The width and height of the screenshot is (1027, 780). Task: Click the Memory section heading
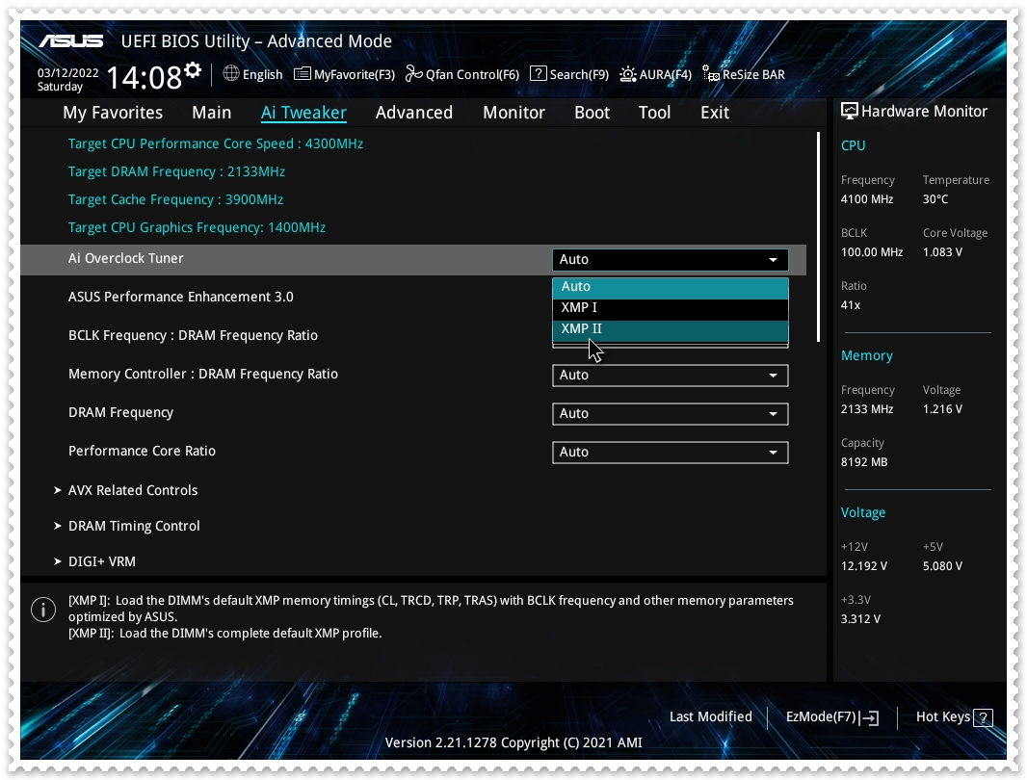click(866, 355)
